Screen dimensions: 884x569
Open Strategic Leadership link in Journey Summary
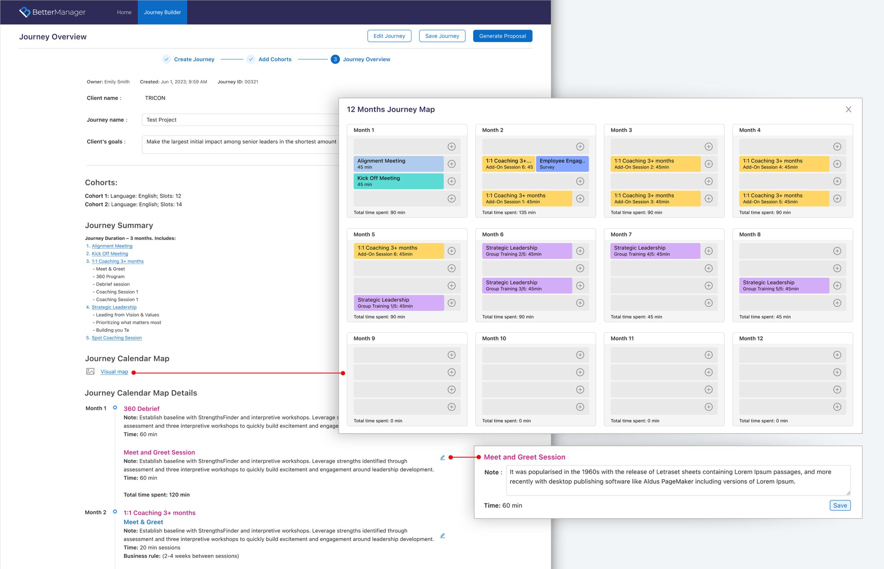114,307
